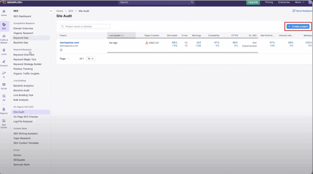Open On Page SEO Checker

pos(26,117)
